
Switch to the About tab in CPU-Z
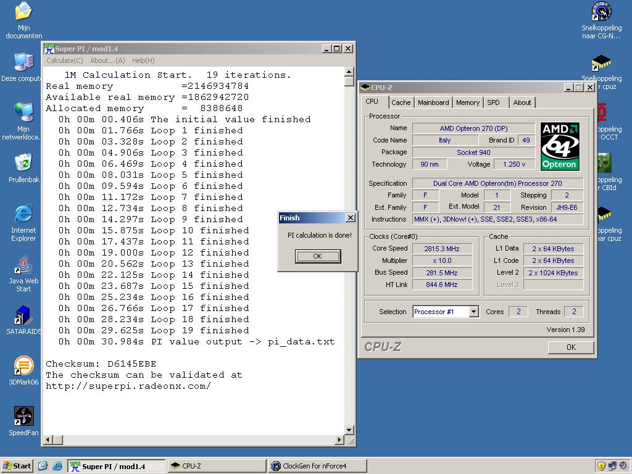(x=522, y=102)
